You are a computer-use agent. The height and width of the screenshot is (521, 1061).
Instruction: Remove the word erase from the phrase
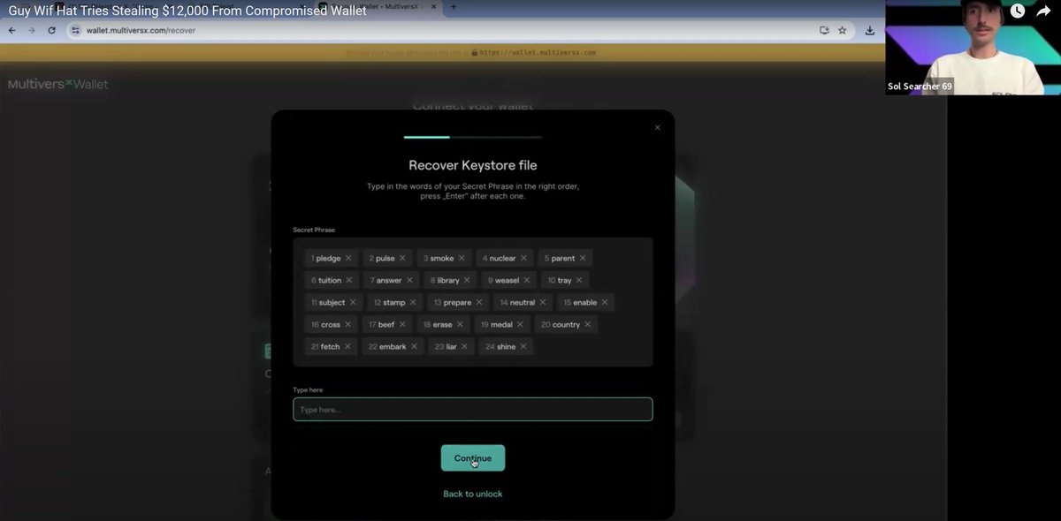coord(460,324)
